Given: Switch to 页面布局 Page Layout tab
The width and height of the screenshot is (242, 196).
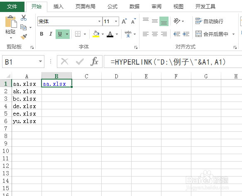Looking at the screenshot, I should point(85,7).
